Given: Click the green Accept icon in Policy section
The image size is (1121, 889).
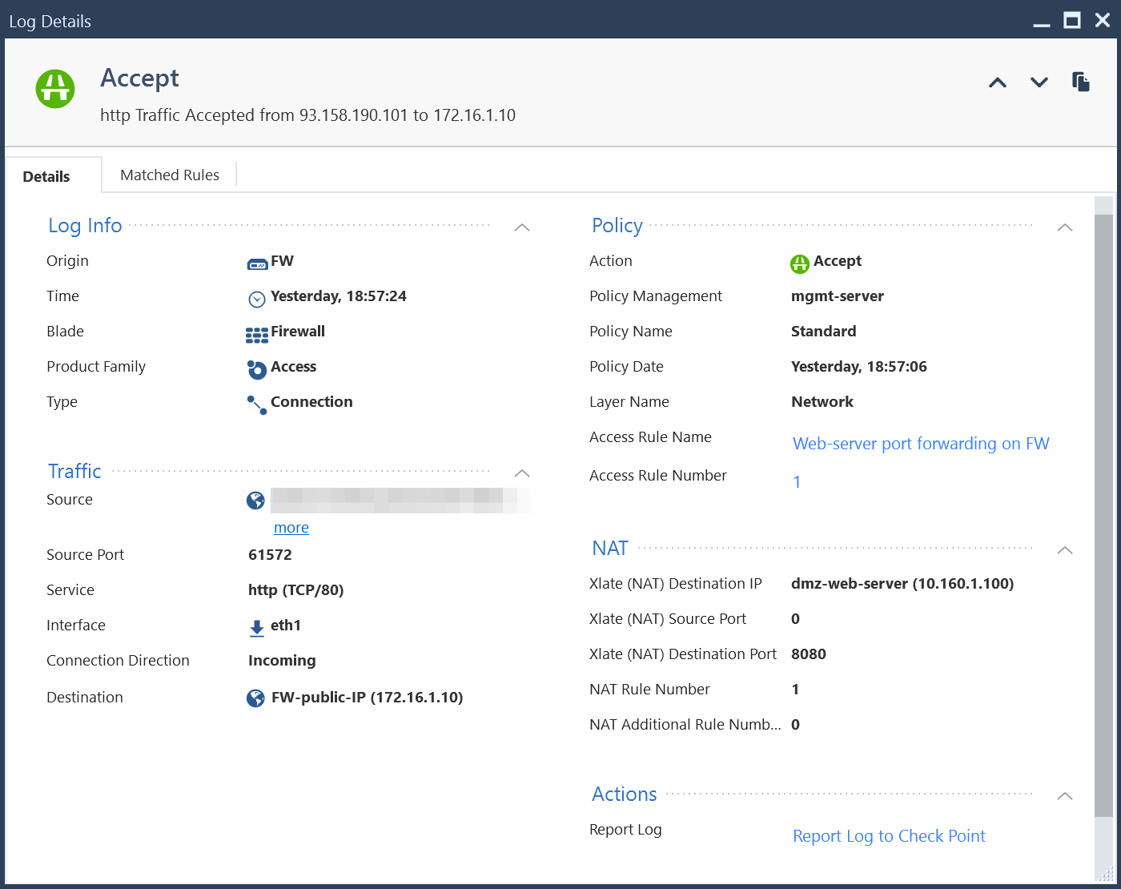Looking at the screenshot, I should (800, 263).
